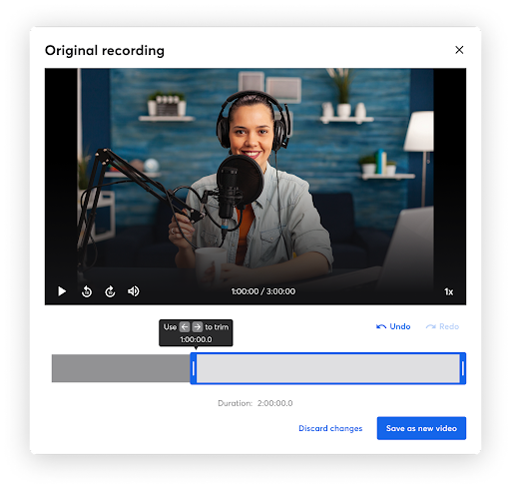Mute the video using the speaker icon

[134, 291]
